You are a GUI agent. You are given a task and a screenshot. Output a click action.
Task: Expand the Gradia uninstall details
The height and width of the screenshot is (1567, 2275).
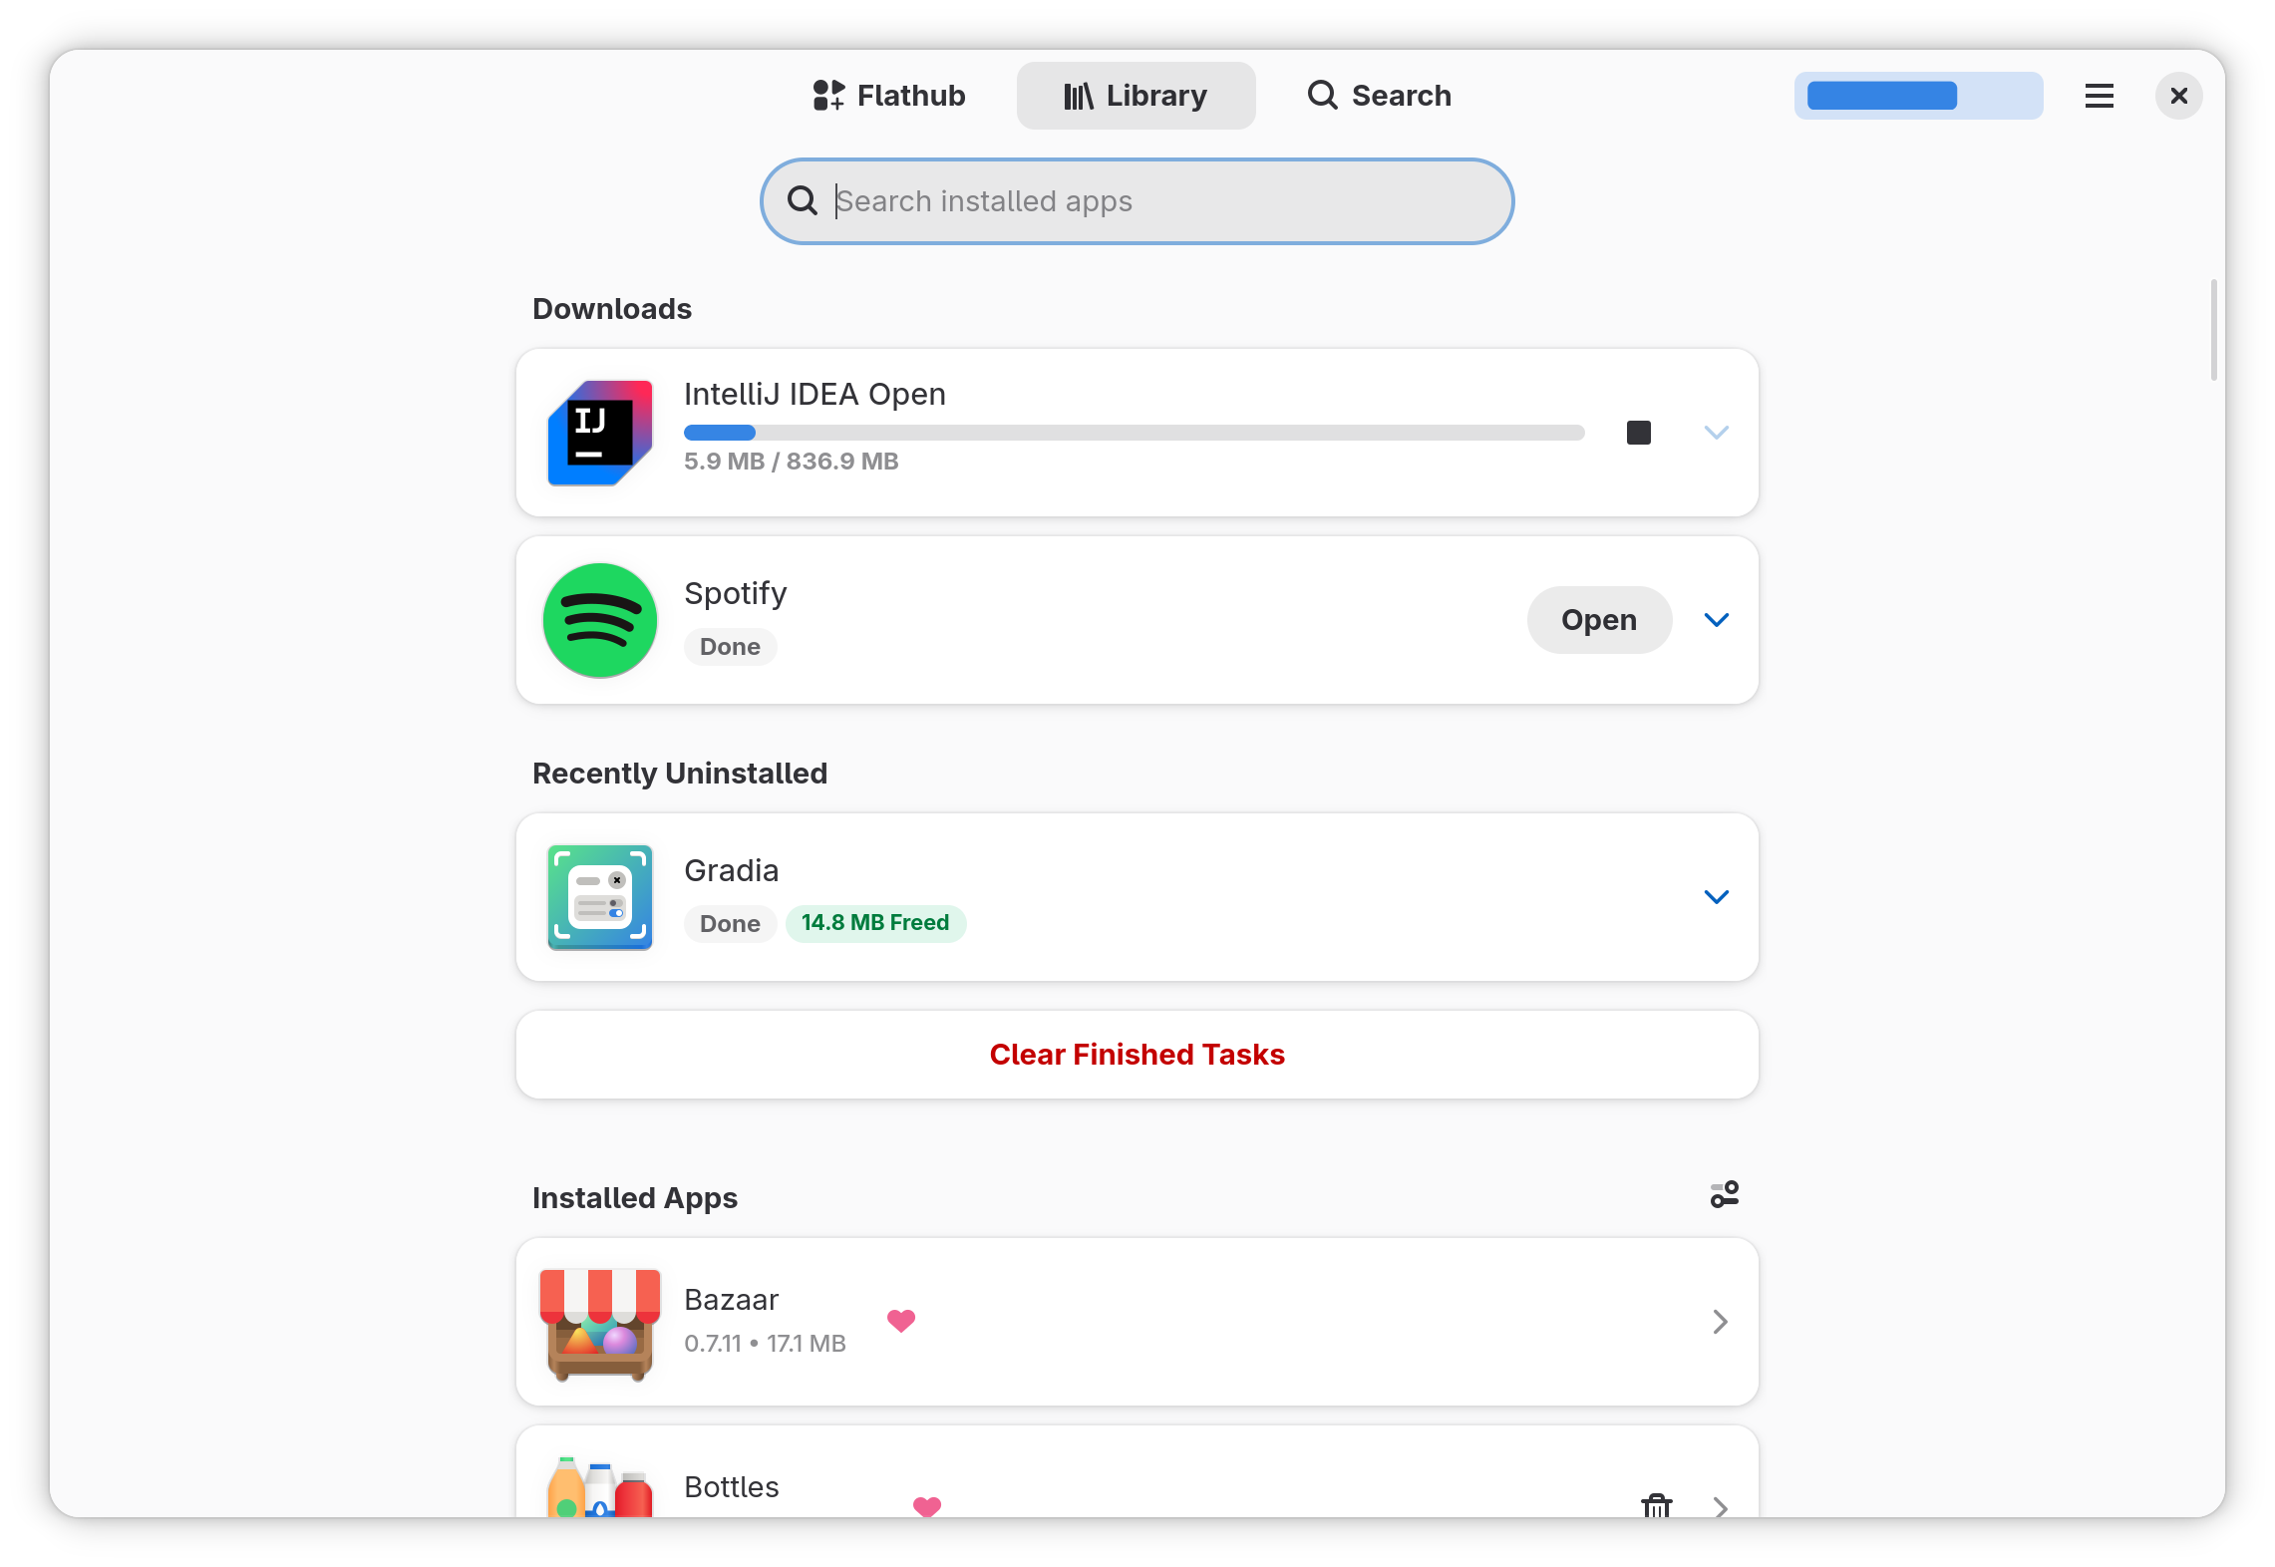1717,896
